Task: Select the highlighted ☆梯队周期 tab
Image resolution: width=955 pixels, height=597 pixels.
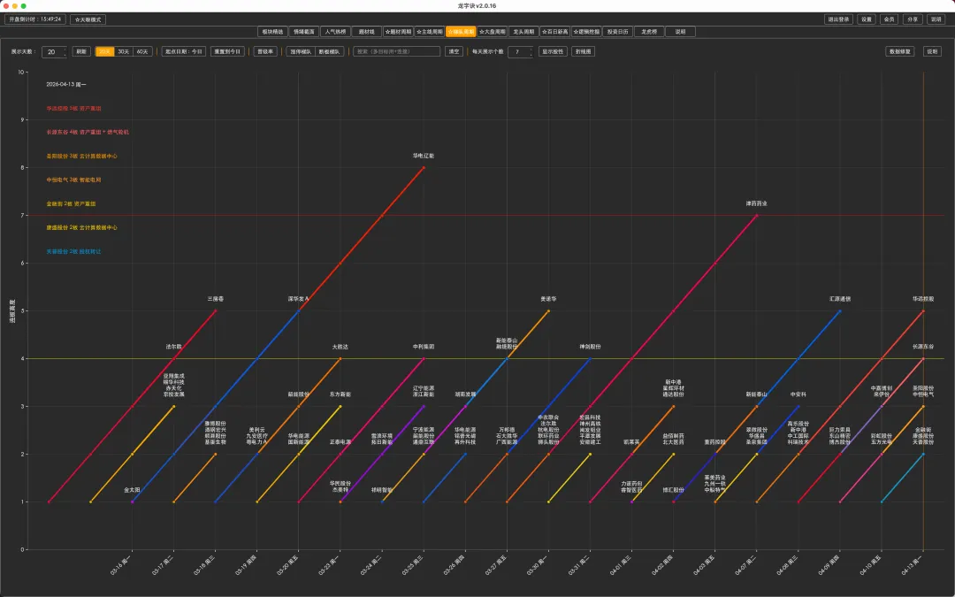Action: tap(461, 32)
